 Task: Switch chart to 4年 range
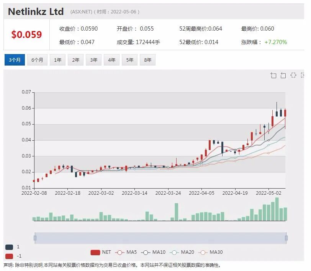(112, 60)
